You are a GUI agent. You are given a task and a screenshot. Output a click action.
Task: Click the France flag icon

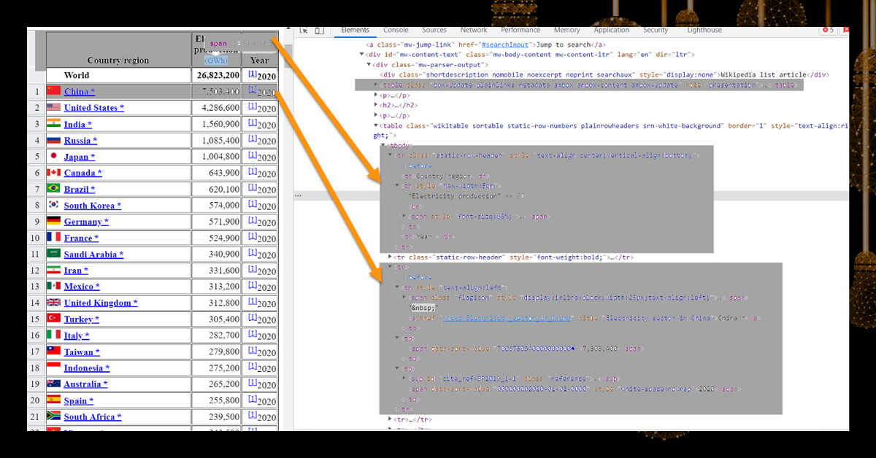click(53, 238)
